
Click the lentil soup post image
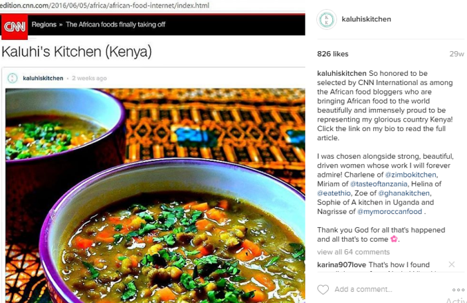[155, 195]
